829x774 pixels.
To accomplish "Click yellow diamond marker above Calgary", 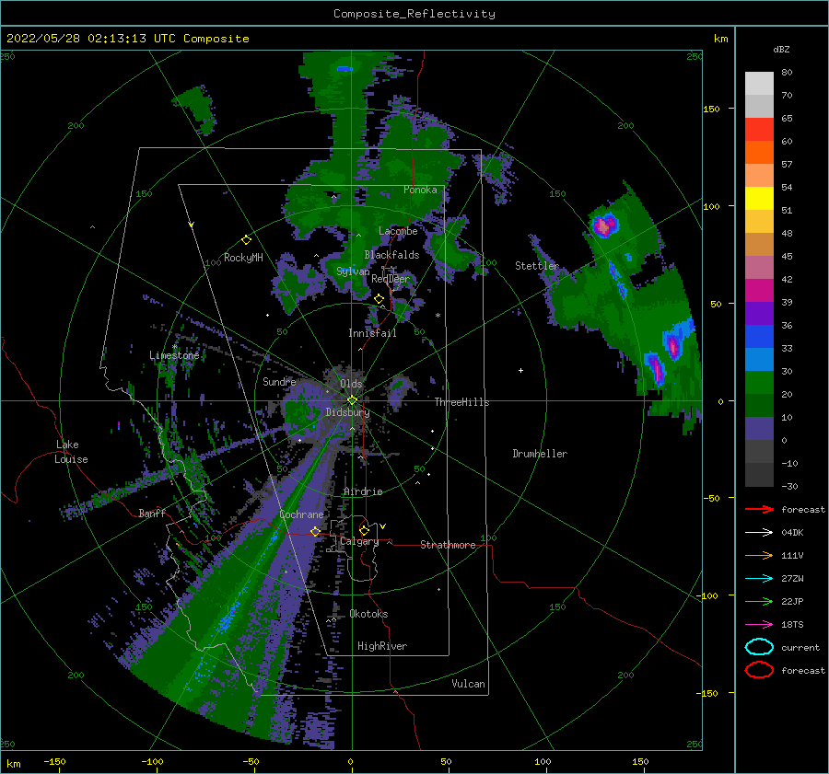I will [x=364, y=530].
